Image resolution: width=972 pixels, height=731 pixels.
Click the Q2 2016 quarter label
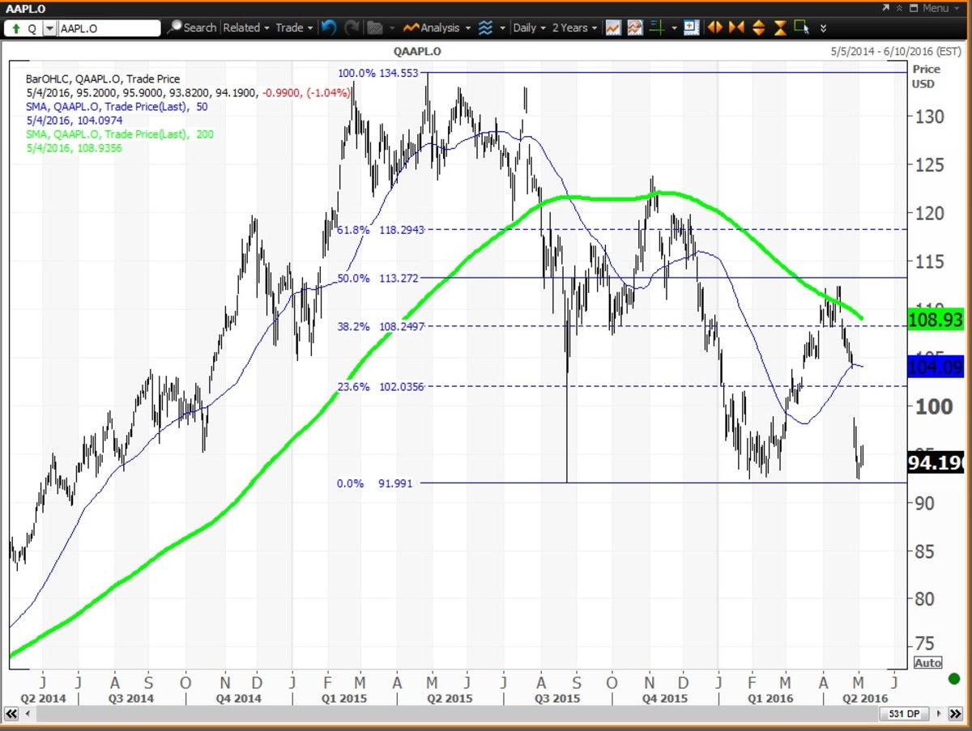click(865, 698)
